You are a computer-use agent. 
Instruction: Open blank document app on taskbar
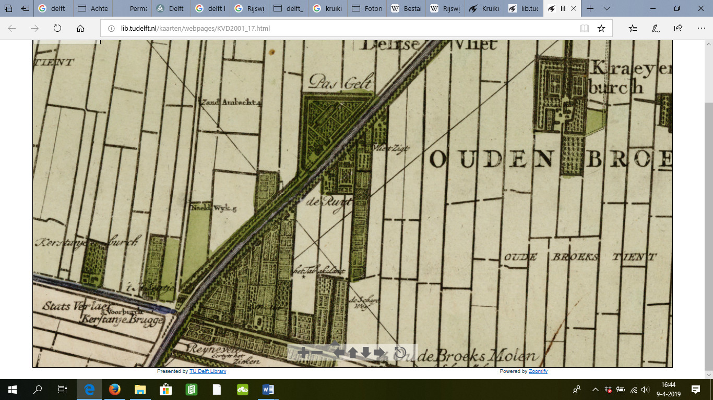click(x=217, y=390)
